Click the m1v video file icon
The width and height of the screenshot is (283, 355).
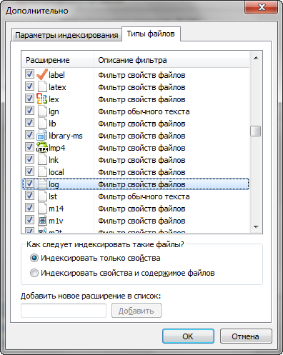click(x=42, y=220)
